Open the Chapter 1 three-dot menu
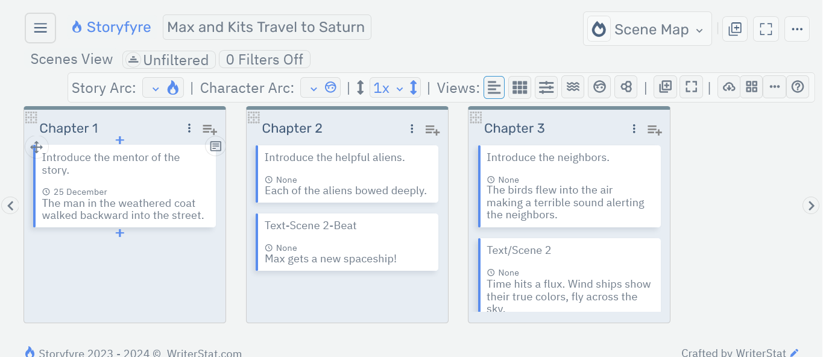Image resolution: width=823 pixels, height=357 pixels. point(189,128)
